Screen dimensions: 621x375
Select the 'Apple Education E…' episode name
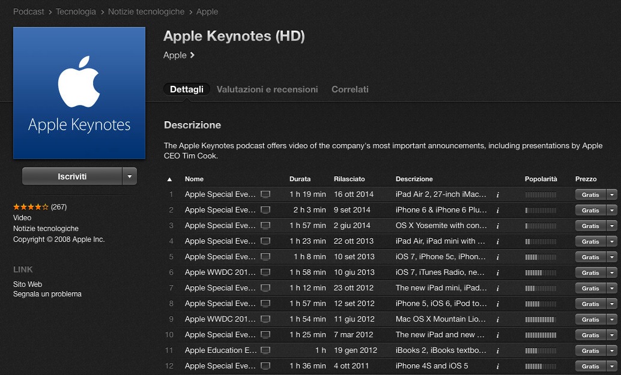221,350
